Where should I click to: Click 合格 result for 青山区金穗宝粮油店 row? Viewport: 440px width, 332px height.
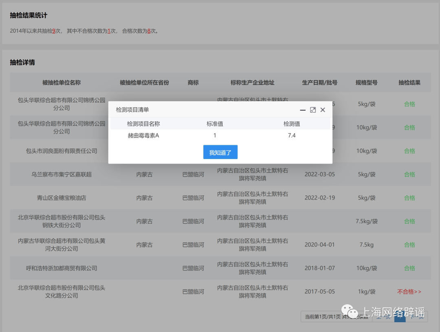point(409,198)
